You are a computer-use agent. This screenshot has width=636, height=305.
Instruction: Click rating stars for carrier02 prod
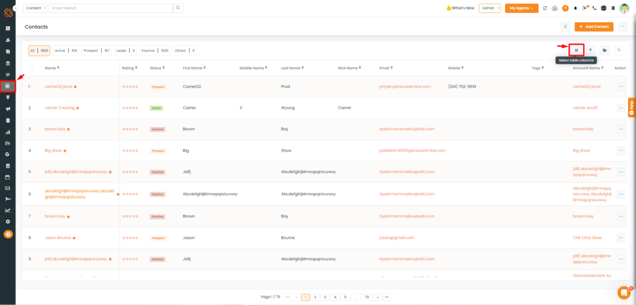[x=130, y=87]
